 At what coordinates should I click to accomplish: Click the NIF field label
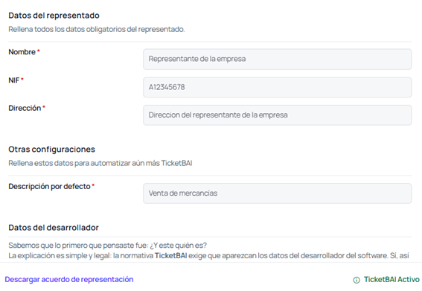14,80
